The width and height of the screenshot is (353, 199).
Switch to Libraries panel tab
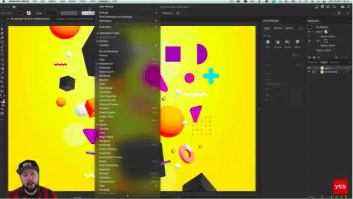(334, 62)
